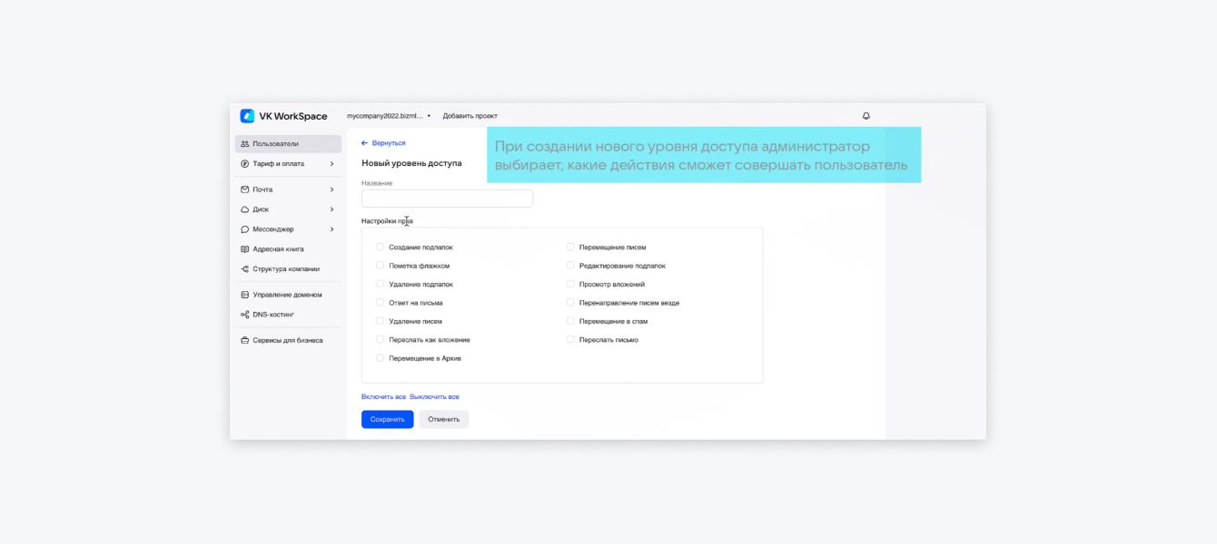Screen dimensions: 1217x544
Task: Click the Мессенджер chat bubble icon
Action: (x=244, y=229)
